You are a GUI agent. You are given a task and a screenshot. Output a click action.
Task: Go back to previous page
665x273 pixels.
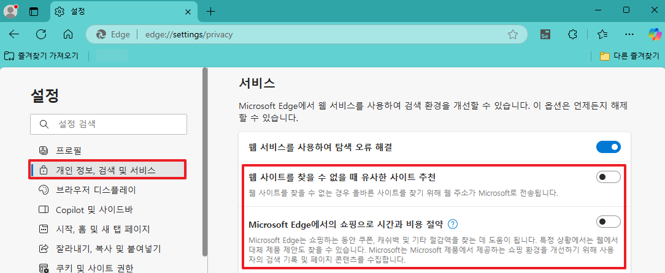coord(15,34)
